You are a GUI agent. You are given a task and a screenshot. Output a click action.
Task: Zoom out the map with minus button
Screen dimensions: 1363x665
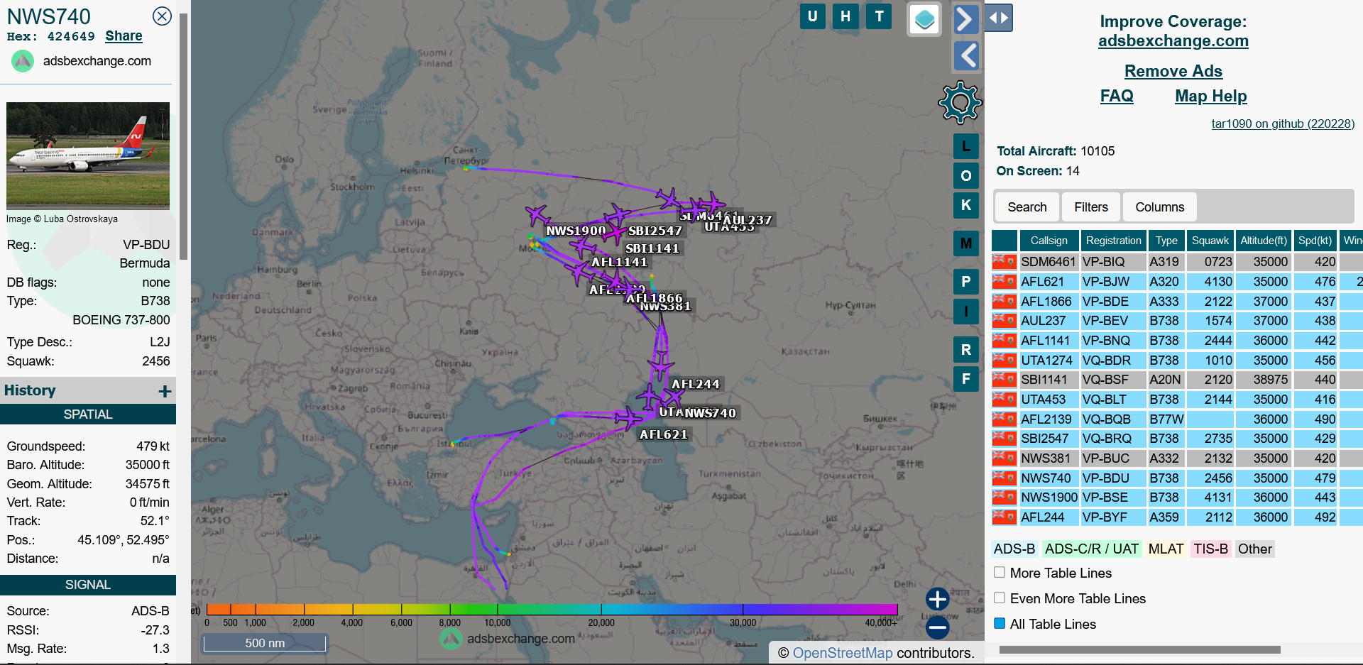937,627
